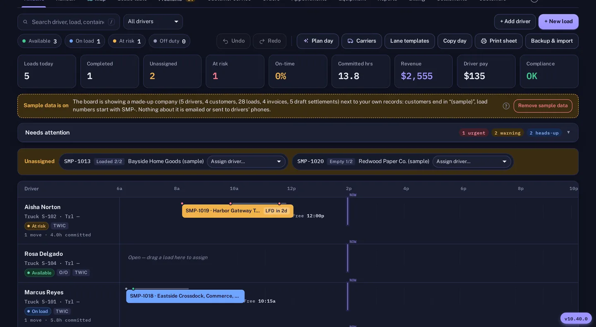Select driver Rosa Delgado
Viewport: 596px width, 327px height.
43,254
